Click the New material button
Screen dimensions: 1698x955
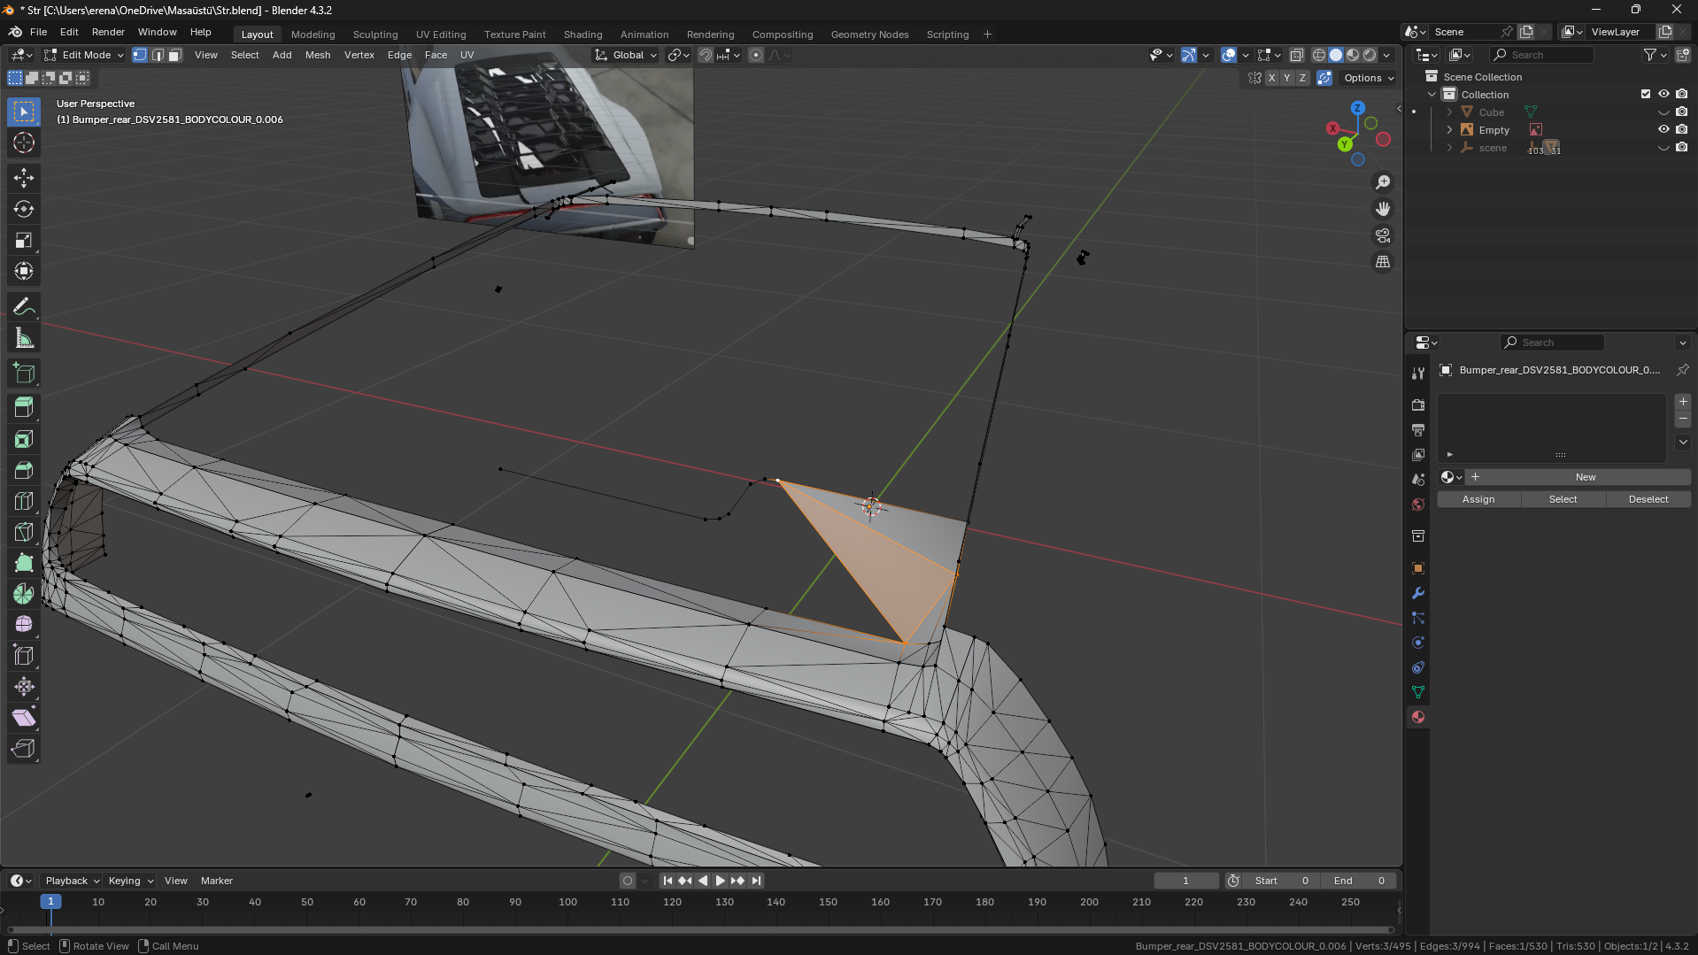[x=1585, y=477]
